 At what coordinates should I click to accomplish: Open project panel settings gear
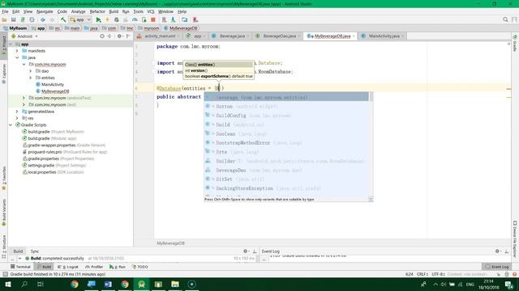[x=119, y=36]
